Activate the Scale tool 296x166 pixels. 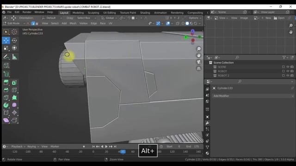coord(6,48)
